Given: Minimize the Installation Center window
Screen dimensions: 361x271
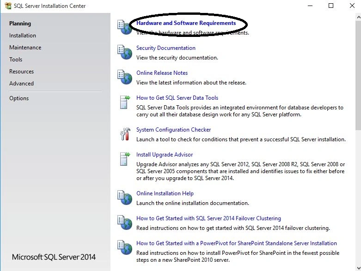Looking at the screenshot, I should pyautogui.click(x=310, y=6).
